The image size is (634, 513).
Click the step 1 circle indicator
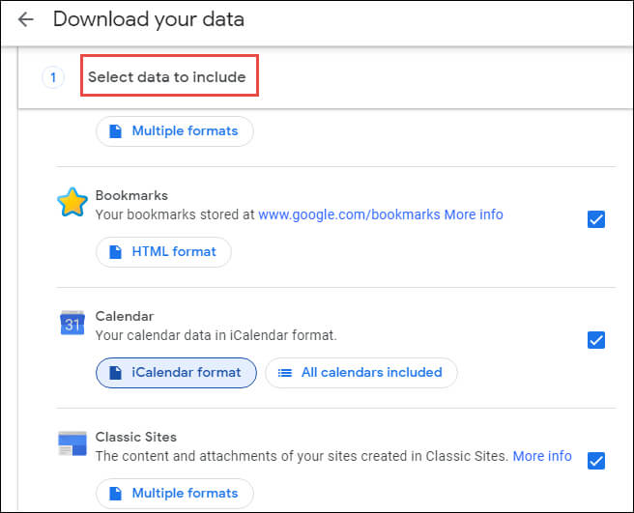pyautogui.click(x=53, y=77)
